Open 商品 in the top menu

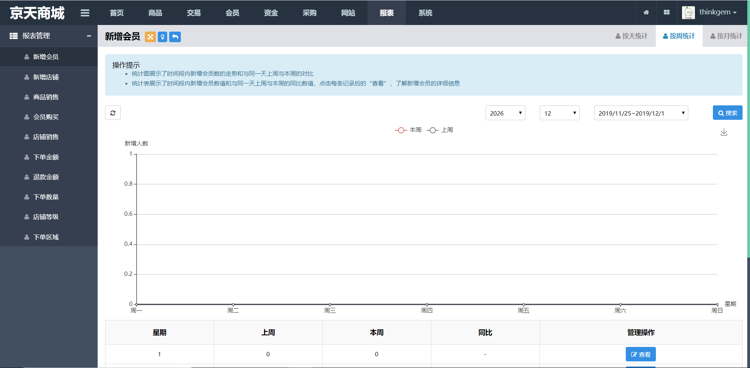pyautogui.click(x=155, y=13)
